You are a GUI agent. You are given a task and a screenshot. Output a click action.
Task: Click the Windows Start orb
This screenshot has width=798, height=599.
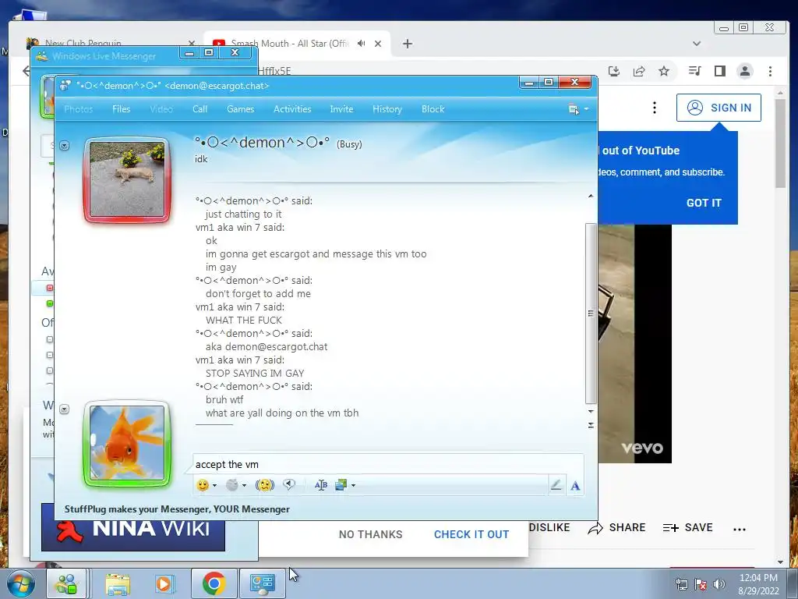[x=19, y=583]
